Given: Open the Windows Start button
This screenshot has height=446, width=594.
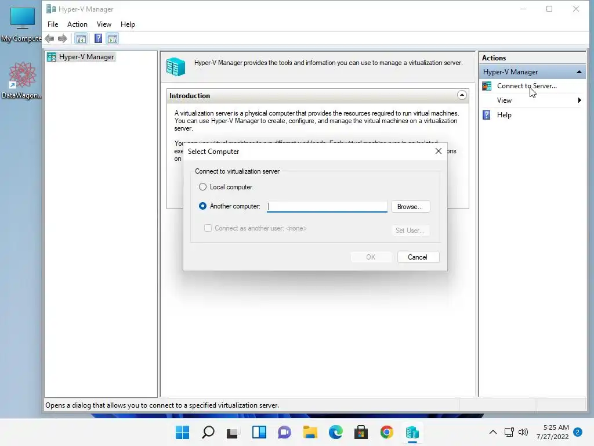Looking at the screenshot, I should click(x=182, y=432).
